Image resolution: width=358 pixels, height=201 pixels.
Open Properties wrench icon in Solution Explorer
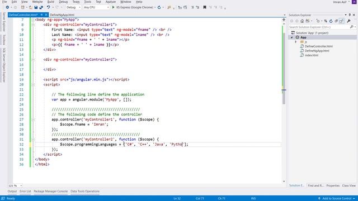tap(348, 21)
